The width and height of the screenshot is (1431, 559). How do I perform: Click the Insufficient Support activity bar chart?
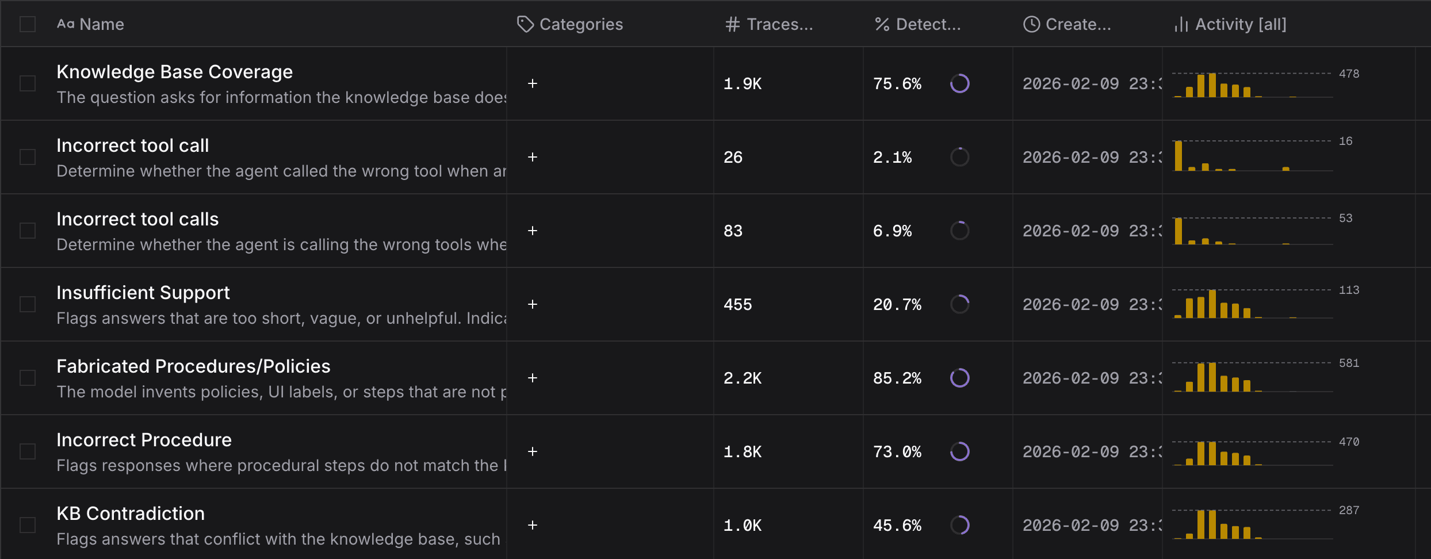pyautogui.click(x=1252, y=304)
